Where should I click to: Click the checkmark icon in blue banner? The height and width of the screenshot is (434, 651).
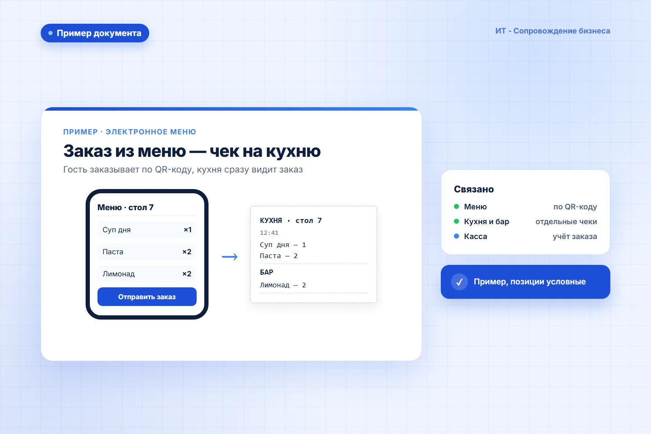(459, 282)
